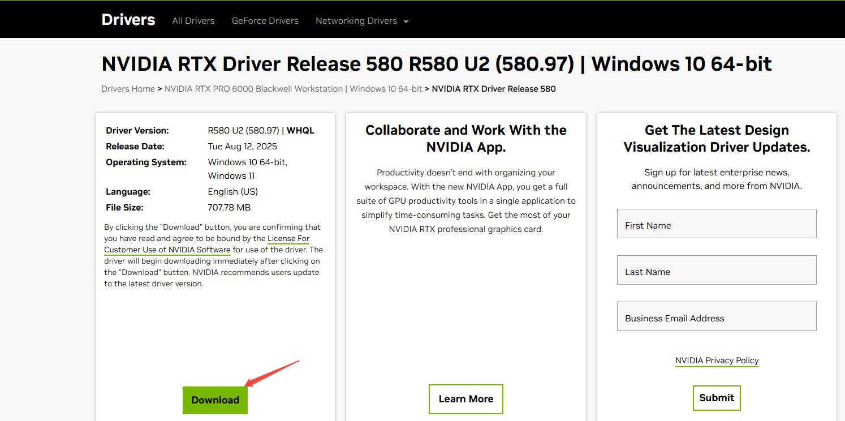This screenshot has width=845, height=421.
Task: Open the NVIDIA Privacy Policy link
Action: point(716,360)
